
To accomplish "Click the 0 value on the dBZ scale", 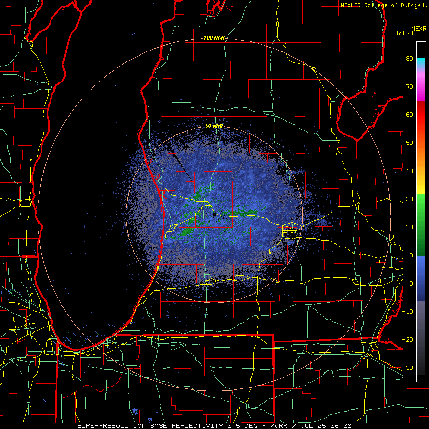I will pos(411,284).
